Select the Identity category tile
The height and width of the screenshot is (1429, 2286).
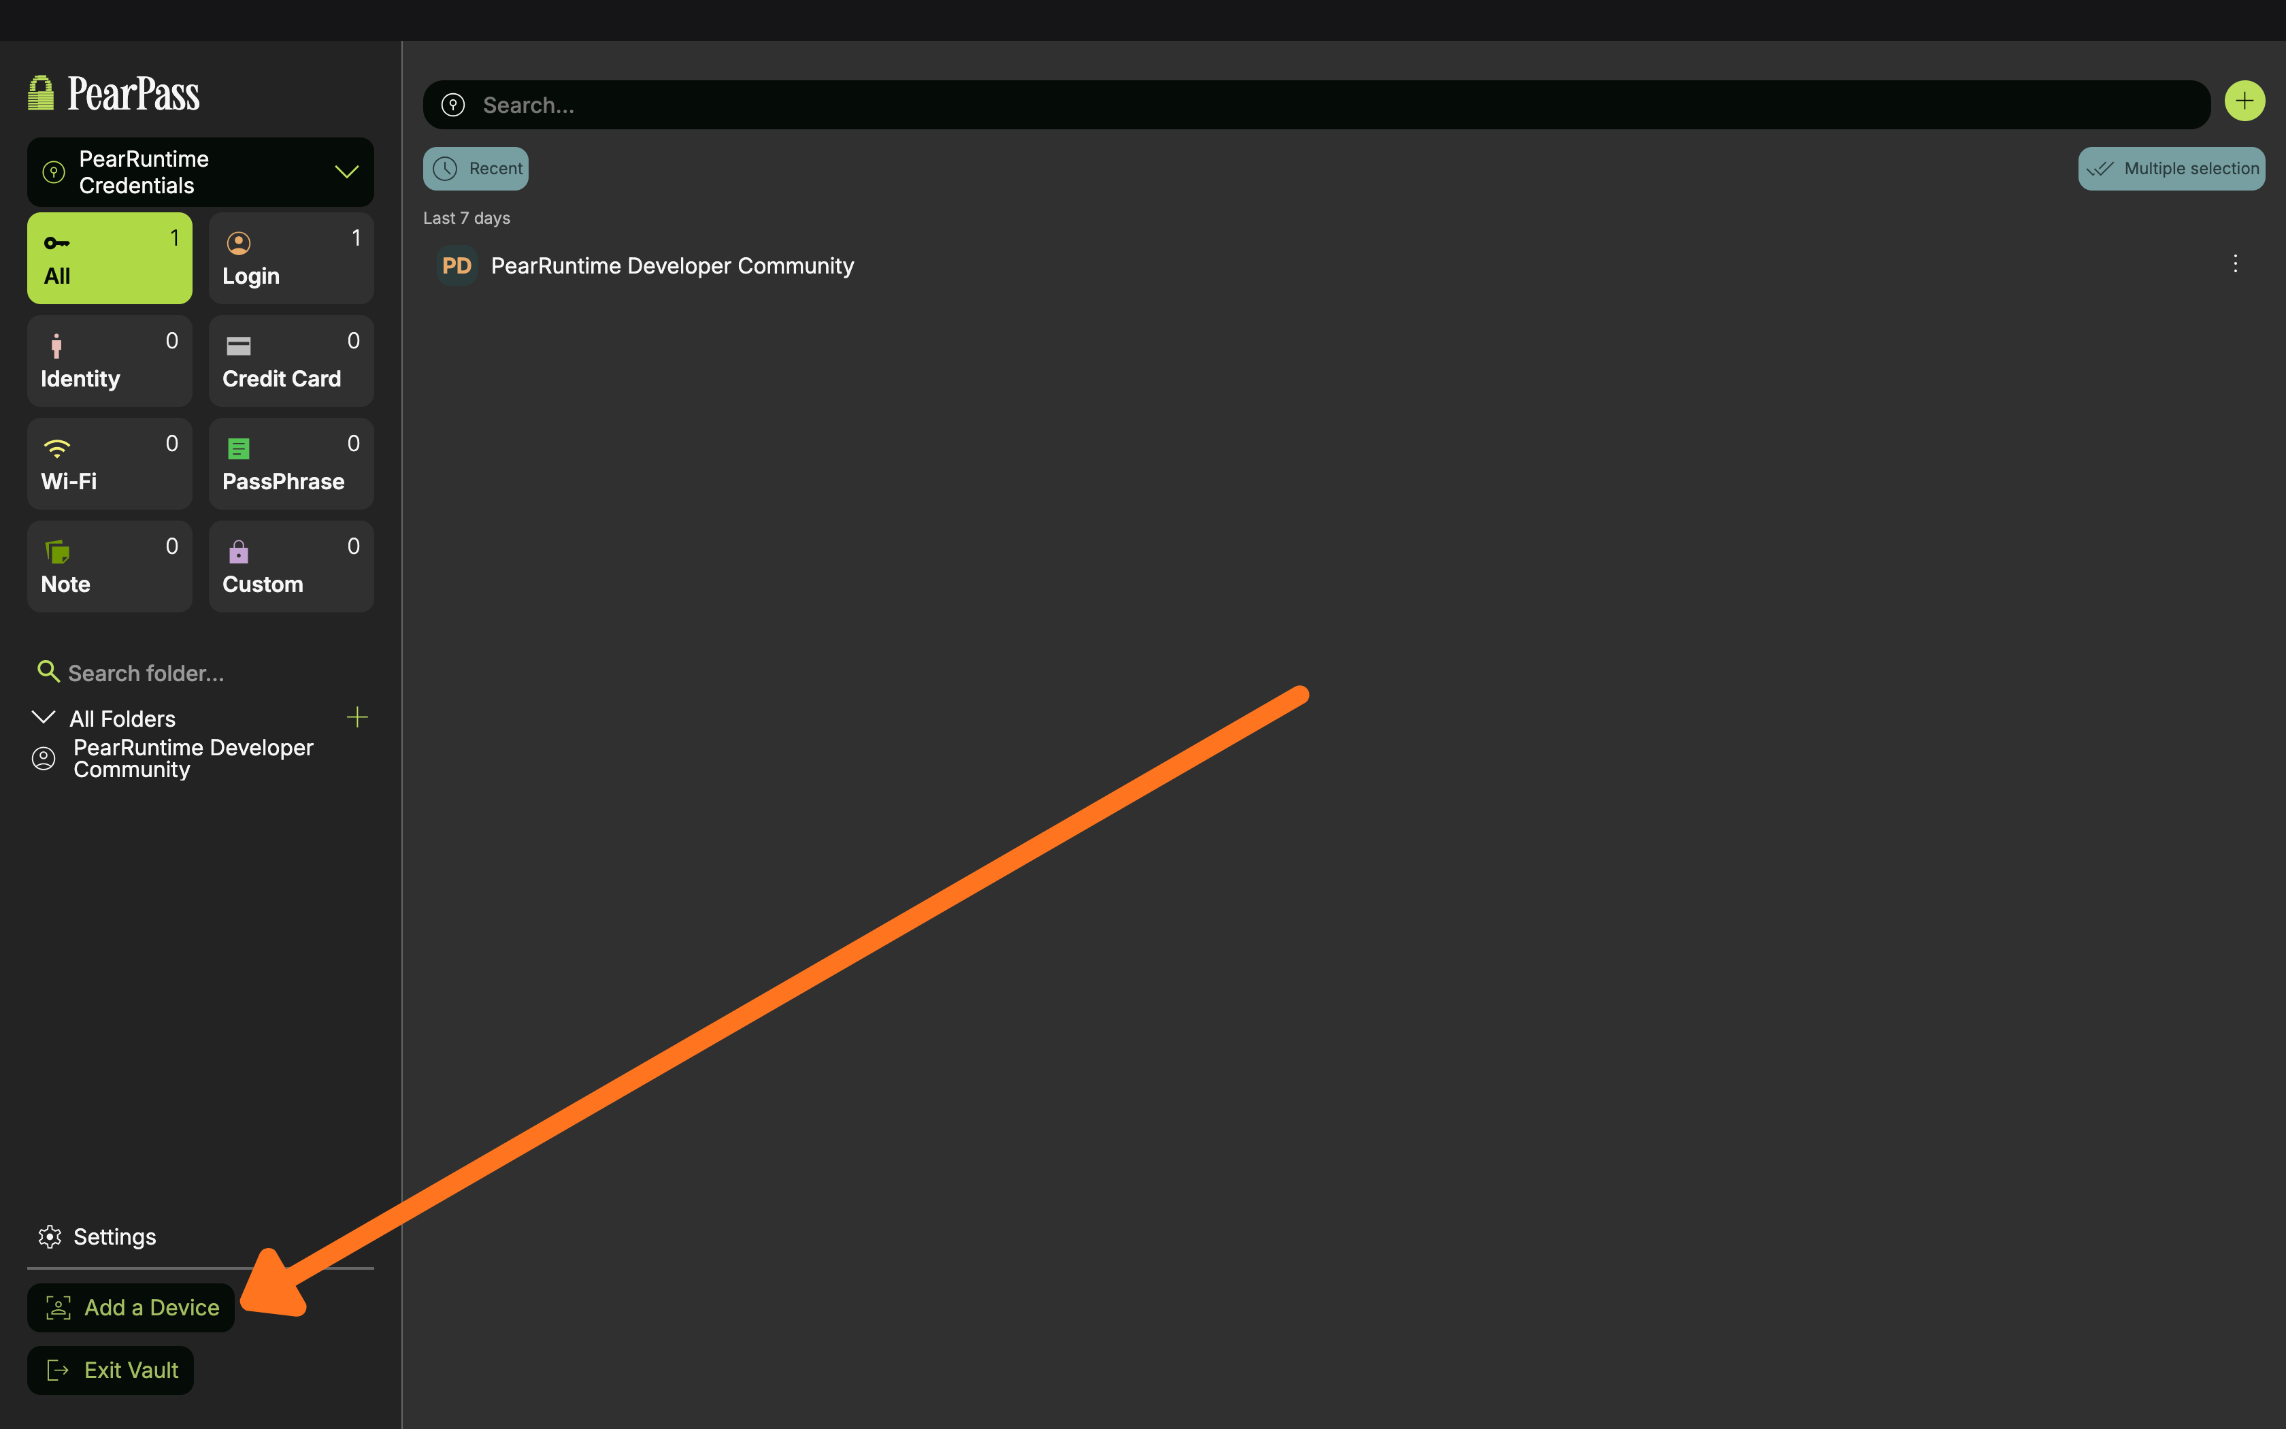click(x=110, y=361)
